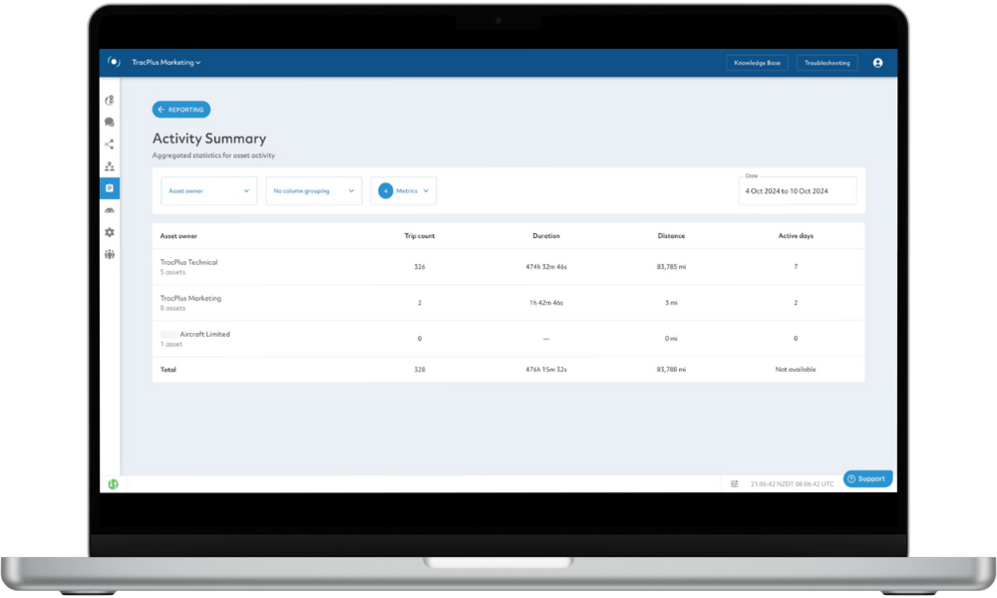997x598 pixels.
Task: Open the asset groups icon in sidebar
Action: point(110,166)
